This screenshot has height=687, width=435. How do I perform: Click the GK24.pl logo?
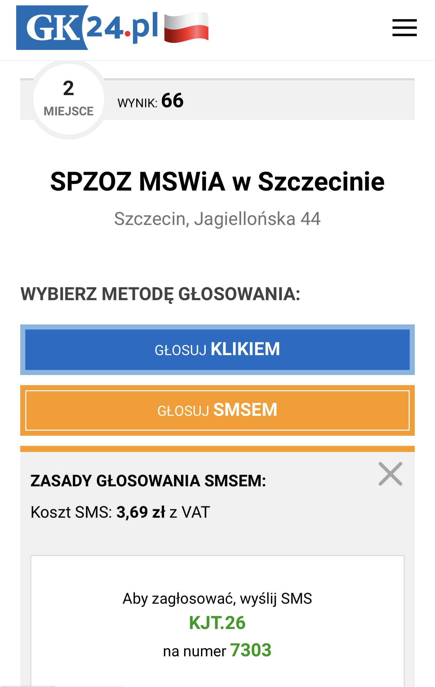pos(87,28)
